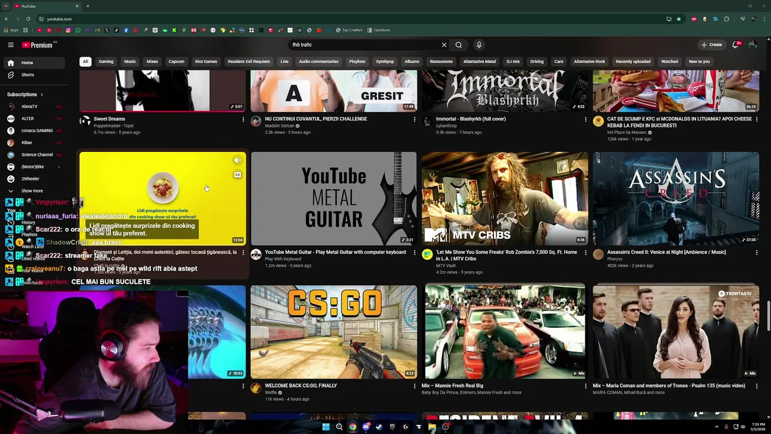Open the AlexaTV subscription

[33, 107]
